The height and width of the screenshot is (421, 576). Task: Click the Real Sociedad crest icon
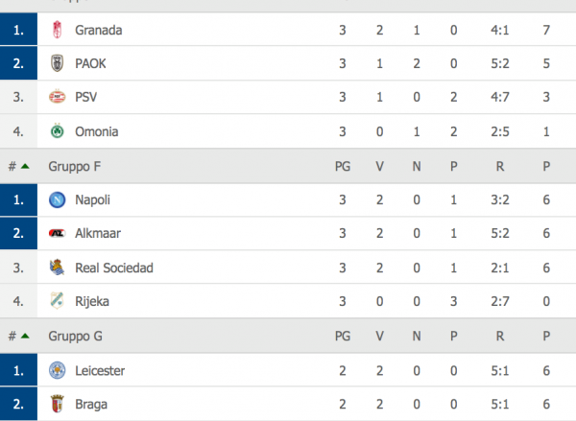(57, 268)
